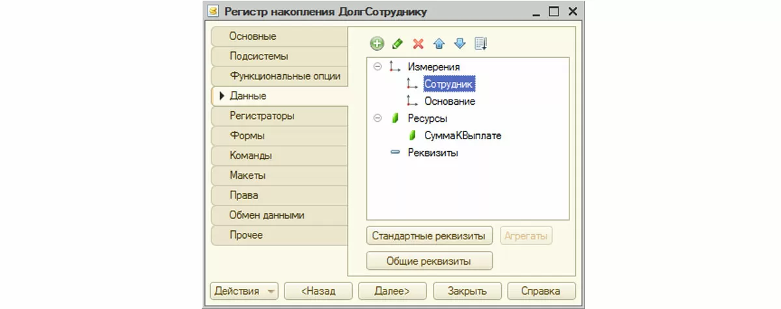Image resolution: width=781 pixels, height=309 pixels.
Task: Open the Справка help button
Action: point(541,291)
